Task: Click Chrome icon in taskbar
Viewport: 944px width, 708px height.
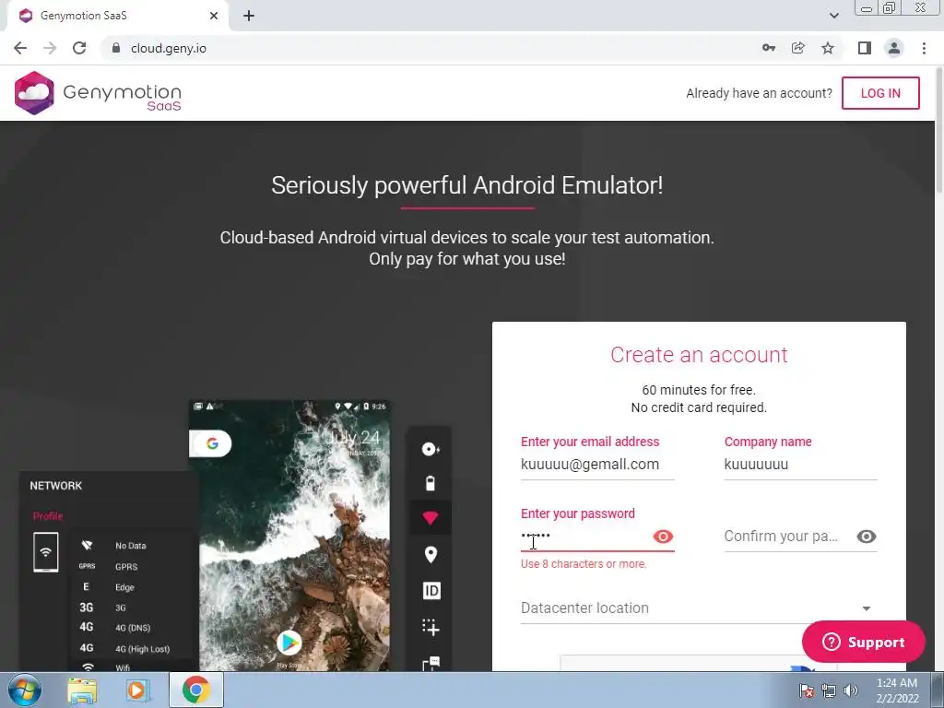Action: (x=196, y=690)
